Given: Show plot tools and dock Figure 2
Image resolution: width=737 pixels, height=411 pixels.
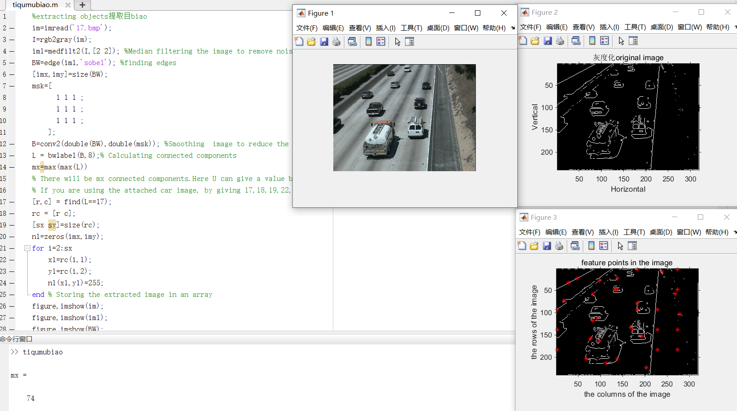Looking at the screenshot, I should [634, 41].
